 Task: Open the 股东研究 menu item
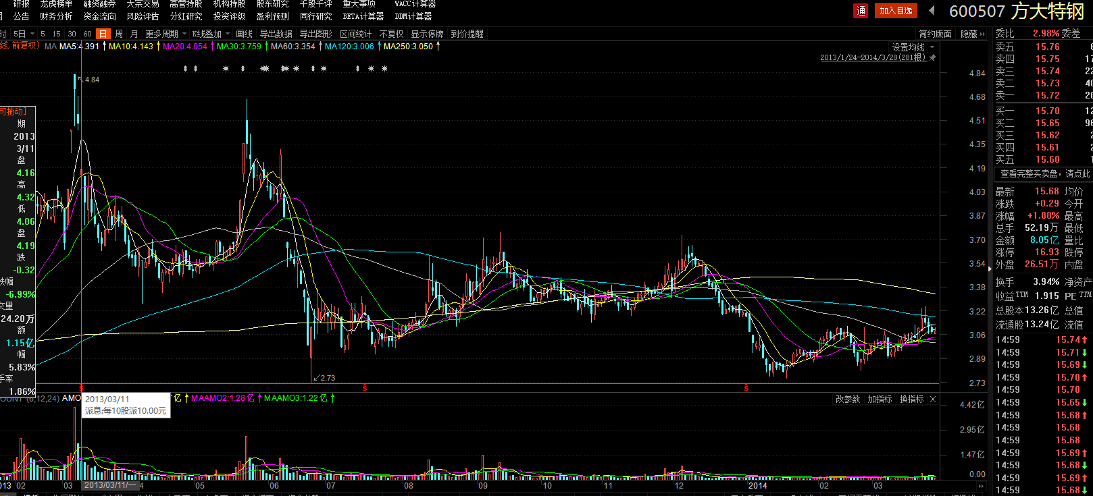click(x=272, y=4)
